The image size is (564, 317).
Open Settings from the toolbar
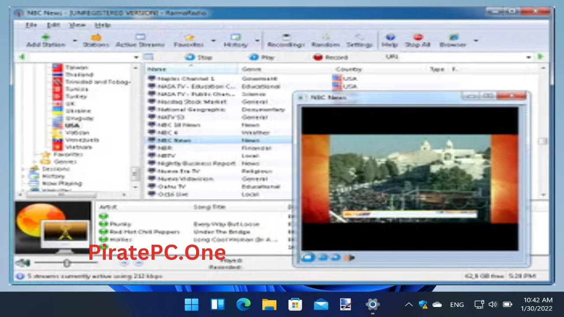click(360, 41)
